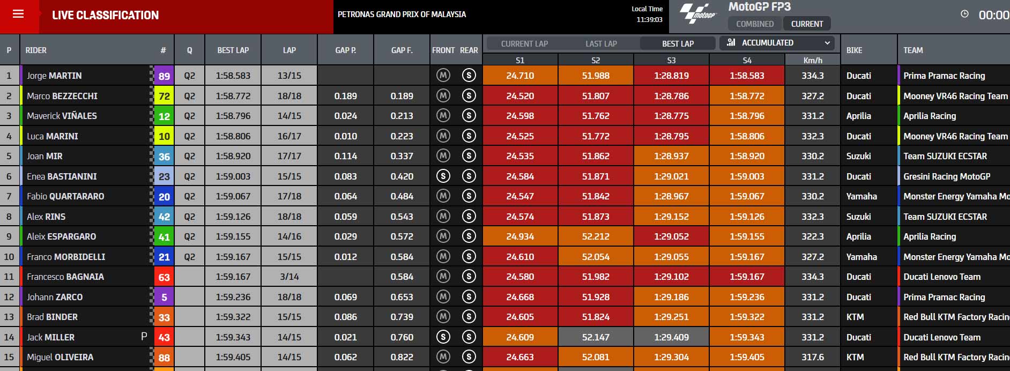Click Jorge Martin's front tyre M icon
This screenshot has width=1010, height=371.
[443, 76]
